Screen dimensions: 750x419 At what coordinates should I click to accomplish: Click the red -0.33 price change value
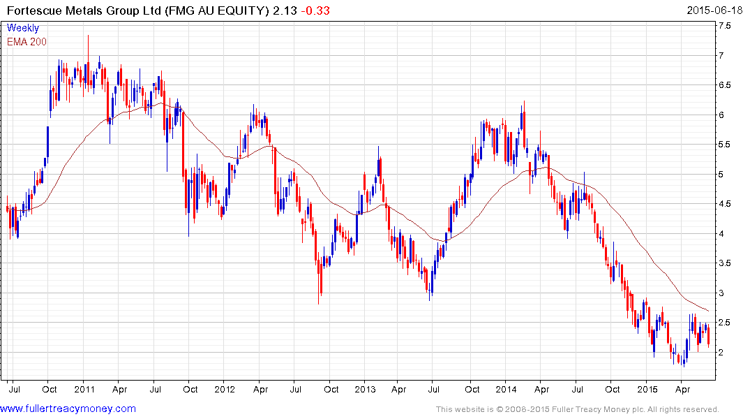click(315, 10)
